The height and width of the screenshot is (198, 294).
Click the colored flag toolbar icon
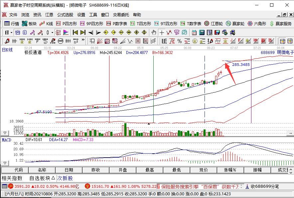click(66, 33)
